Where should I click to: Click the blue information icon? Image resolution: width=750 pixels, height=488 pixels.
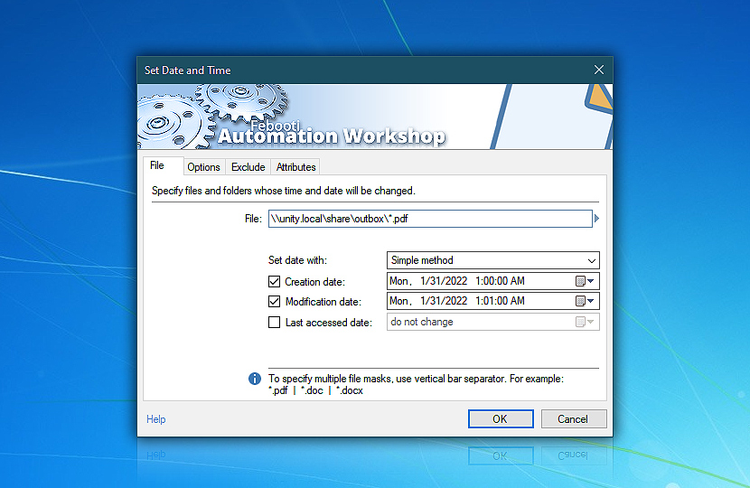pyautogui.click(x=255, y=379)
